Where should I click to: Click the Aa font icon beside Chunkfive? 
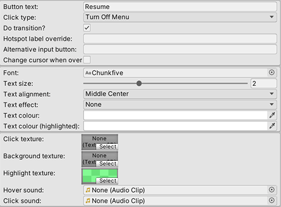click(x=88, y=73)
